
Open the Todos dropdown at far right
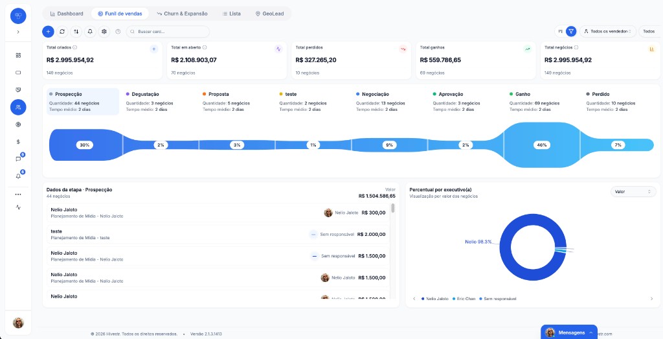pos(650,31)
